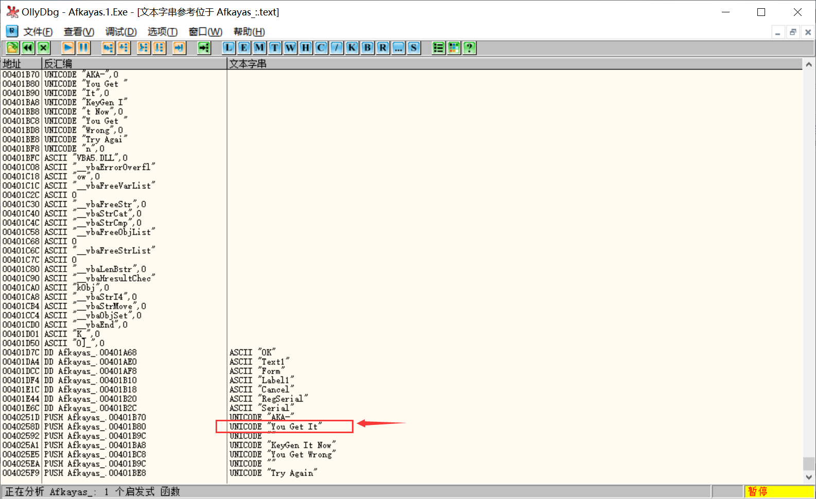Open the 文件(F) menu
The width and height of the screenshot is (816, 499).
(38, 32)
